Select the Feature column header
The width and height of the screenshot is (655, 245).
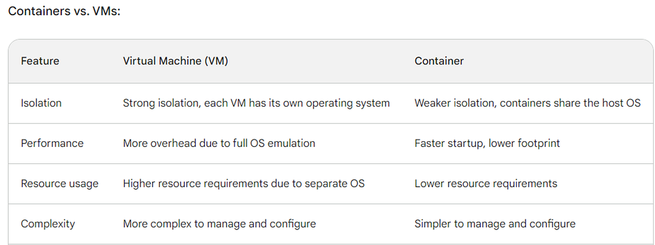point(40,61)
